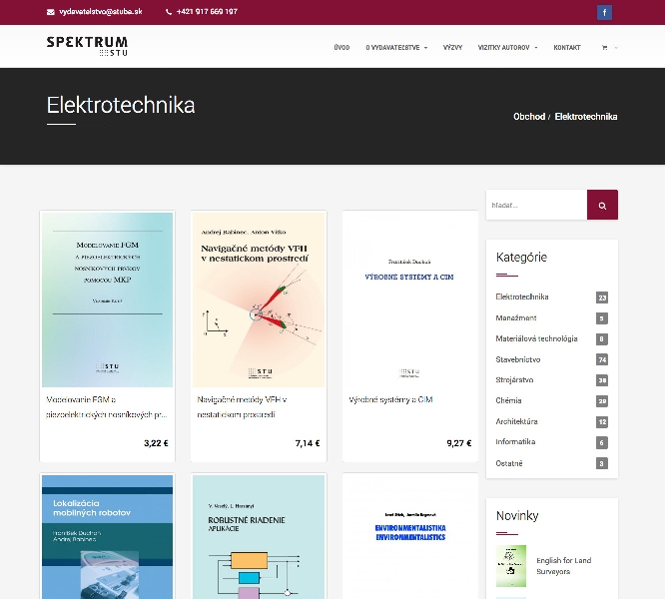Viewport: 665px width, 599px height.
Task: Select Stavebníctvo category
Action: click(x=518, y=359)
